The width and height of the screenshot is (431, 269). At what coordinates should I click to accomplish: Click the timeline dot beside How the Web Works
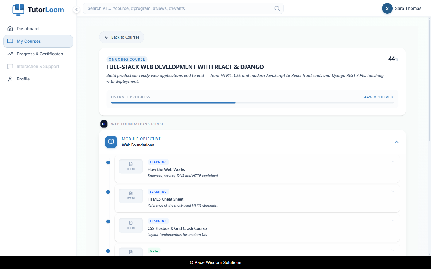coord(108,163)
